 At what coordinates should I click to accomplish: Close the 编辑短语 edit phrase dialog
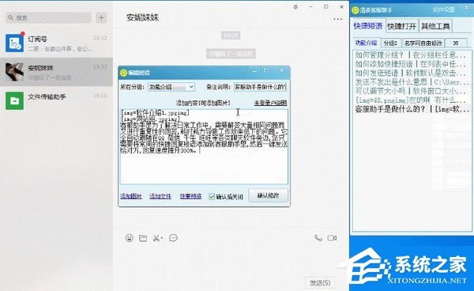click(x=282, y=70)
